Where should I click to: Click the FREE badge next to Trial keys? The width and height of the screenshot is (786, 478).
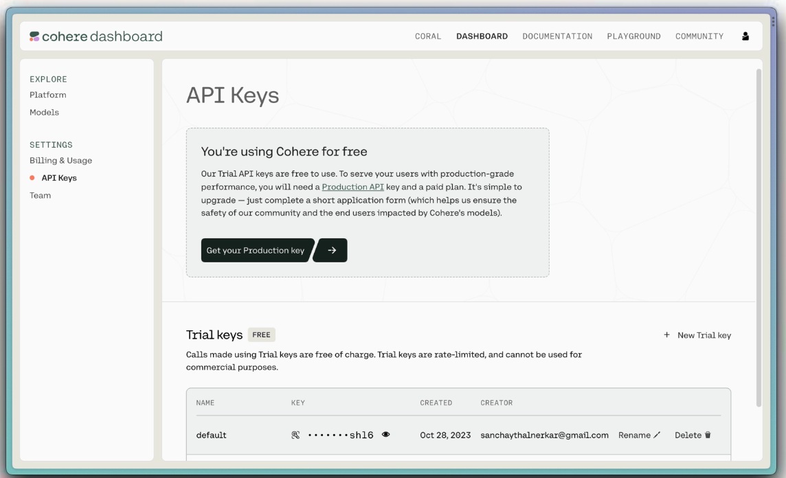(261, 334)
